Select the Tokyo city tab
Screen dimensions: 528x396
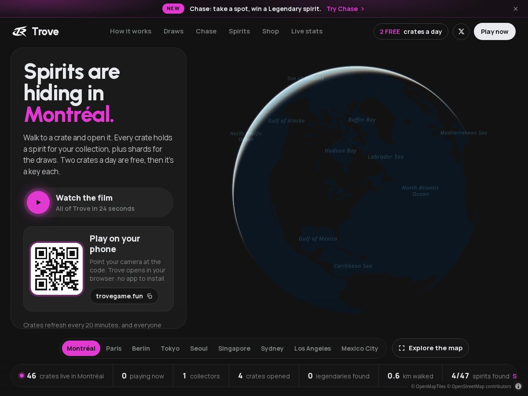coord(170,348)
